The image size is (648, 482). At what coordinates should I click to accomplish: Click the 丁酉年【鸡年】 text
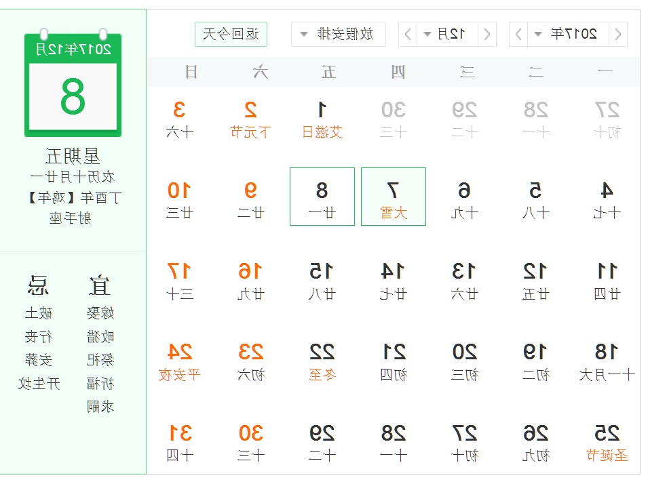75,198
